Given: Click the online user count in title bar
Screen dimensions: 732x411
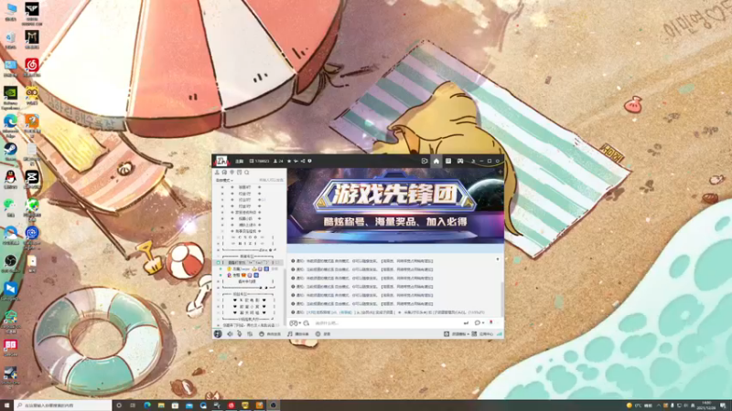Looking at the screenshot, I should 278,162.
